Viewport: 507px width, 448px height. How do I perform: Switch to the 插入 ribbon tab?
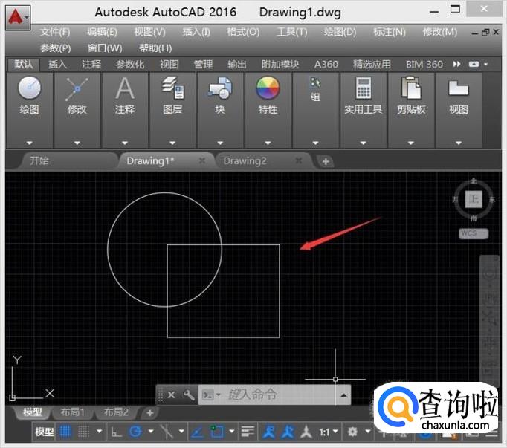coord(57,65)
